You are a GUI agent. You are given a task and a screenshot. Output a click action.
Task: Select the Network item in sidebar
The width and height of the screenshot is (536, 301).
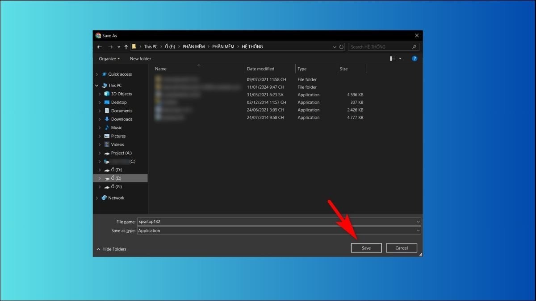116,198
